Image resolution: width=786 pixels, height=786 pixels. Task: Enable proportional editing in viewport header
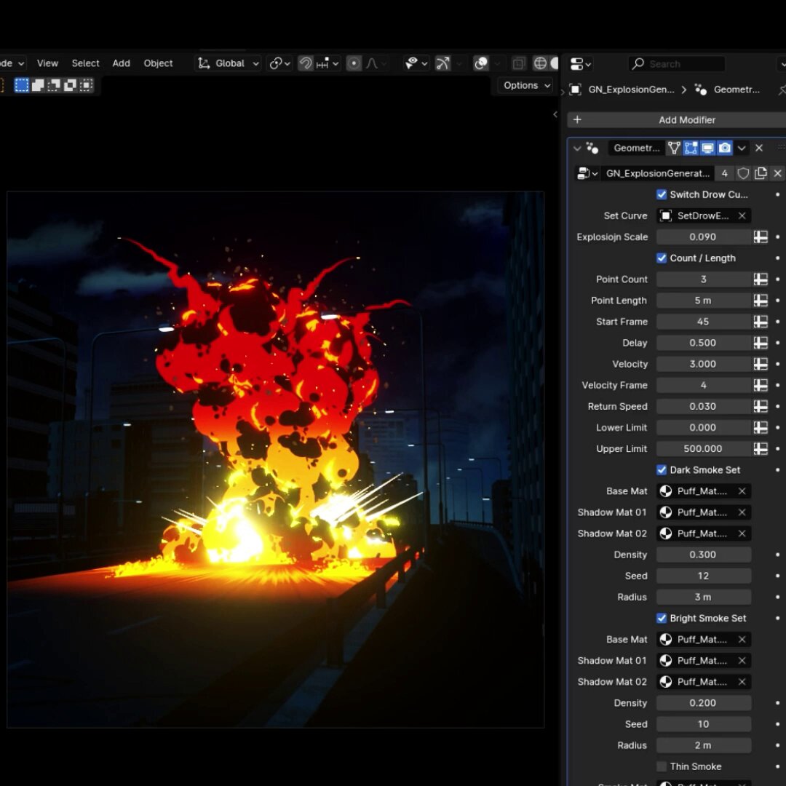[354, 63]
